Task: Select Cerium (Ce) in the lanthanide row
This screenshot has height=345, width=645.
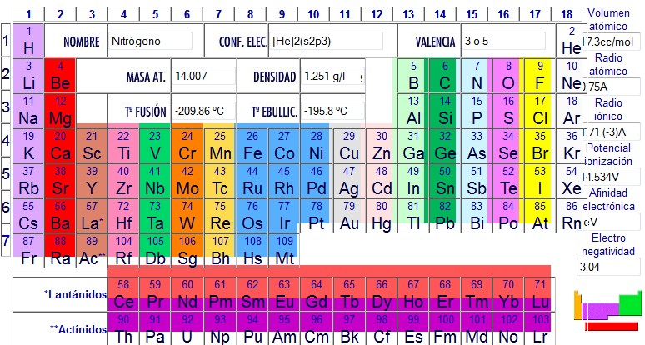Action: (x=124, y=293)
